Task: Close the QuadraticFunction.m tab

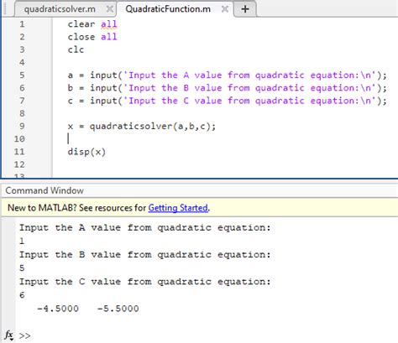Action: [x=224, y=9]
